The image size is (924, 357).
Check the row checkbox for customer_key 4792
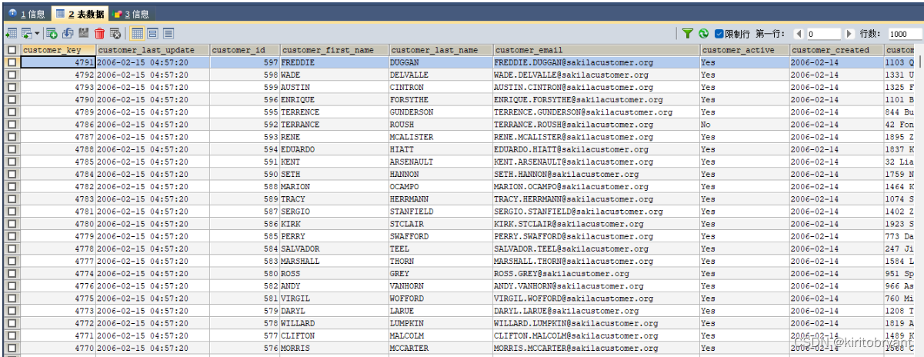point(12,75)
